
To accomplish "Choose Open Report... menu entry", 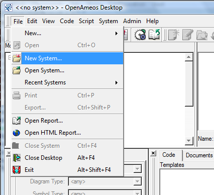I will (x=67, y=121).
